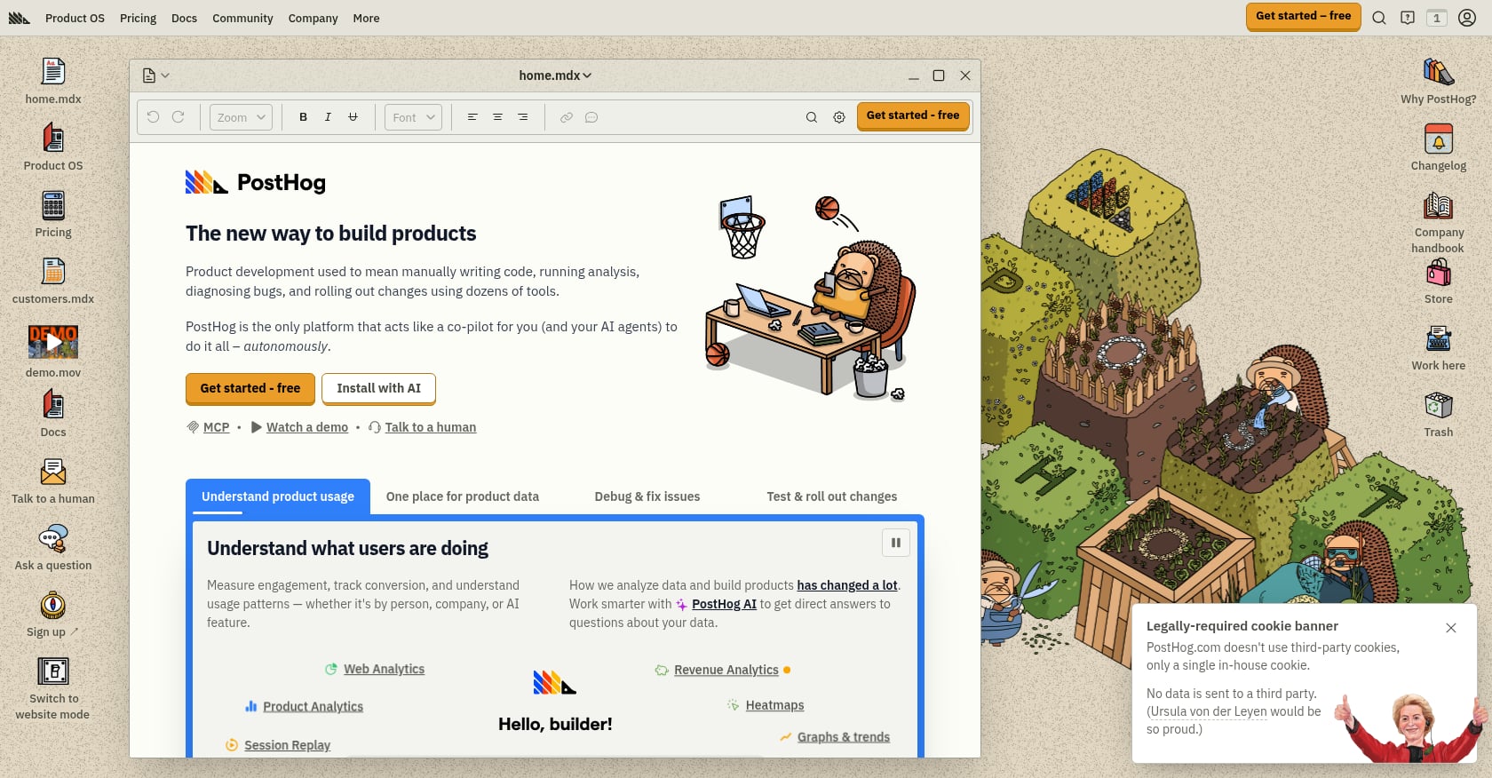The image size is (1492, 778).
Task: Click the undo icon in editor toolbar
Action: [153, 117]
